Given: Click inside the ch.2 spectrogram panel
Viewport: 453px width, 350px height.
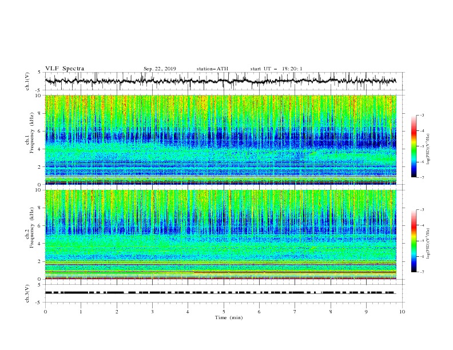Looking at the screenshot, I should [x=220, y=234].
